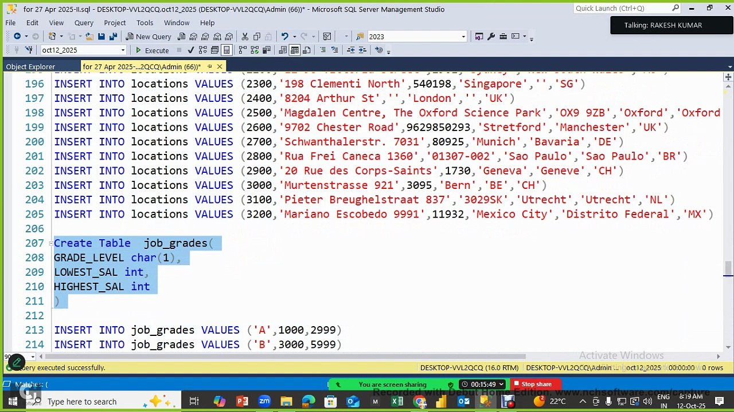Click Decrease Indent icon

351,50
